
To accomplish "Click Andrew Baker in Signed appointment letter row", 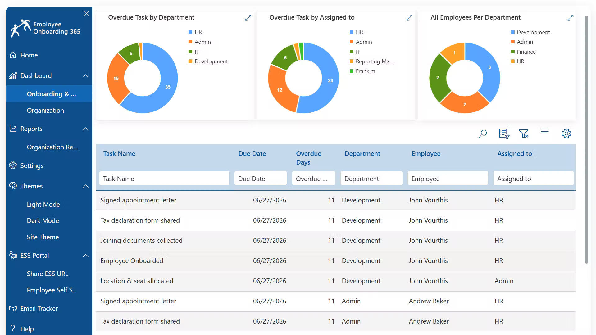I will pos(429,301).
